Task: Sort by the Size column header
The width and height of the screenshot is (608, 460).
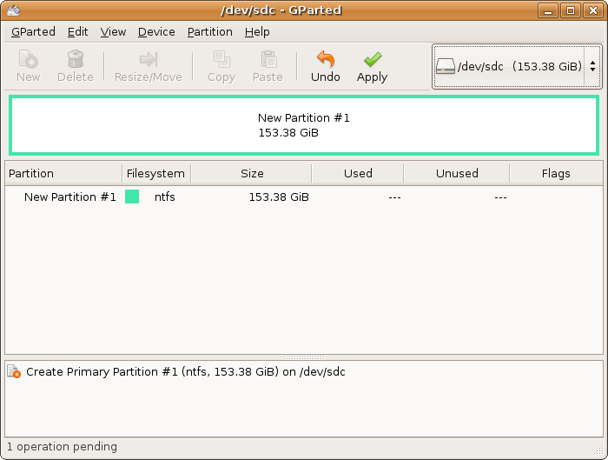Action: pos(252,173)
